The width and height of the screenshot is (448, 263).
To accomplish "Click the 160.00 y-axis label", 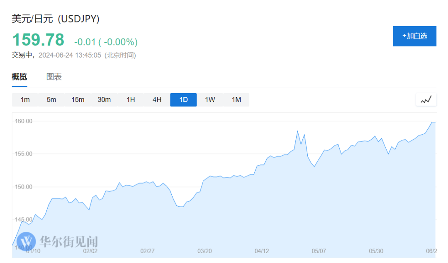I will (24, 121).
